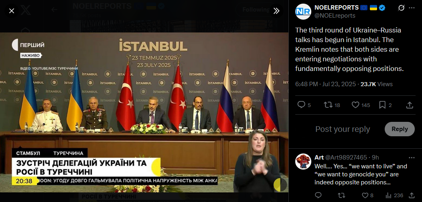Click the back arrow in background page
The width and height of the screenshot is (422, 202).
[55, 10]
